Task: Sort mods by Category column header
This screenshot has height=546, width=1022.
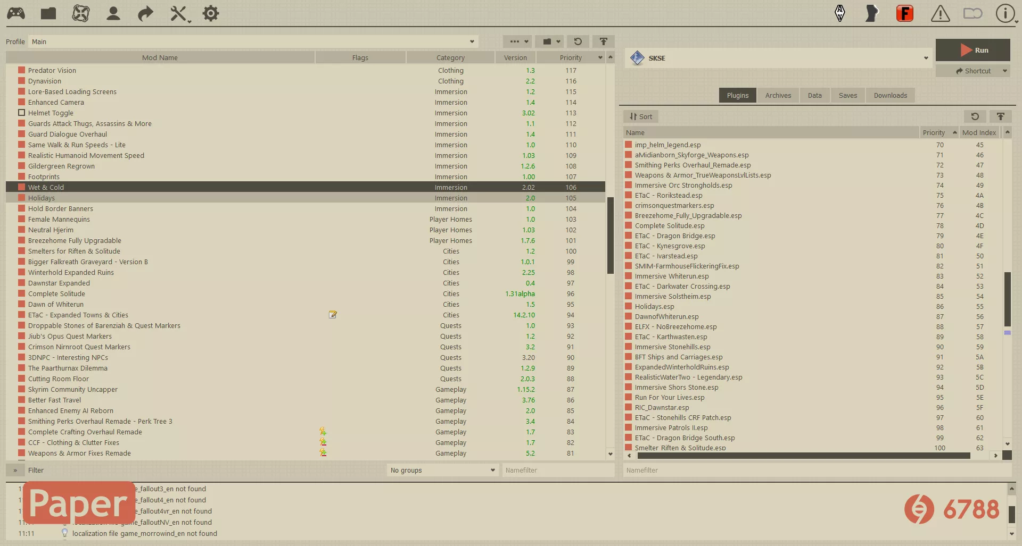Action: (x=450, y=57)
